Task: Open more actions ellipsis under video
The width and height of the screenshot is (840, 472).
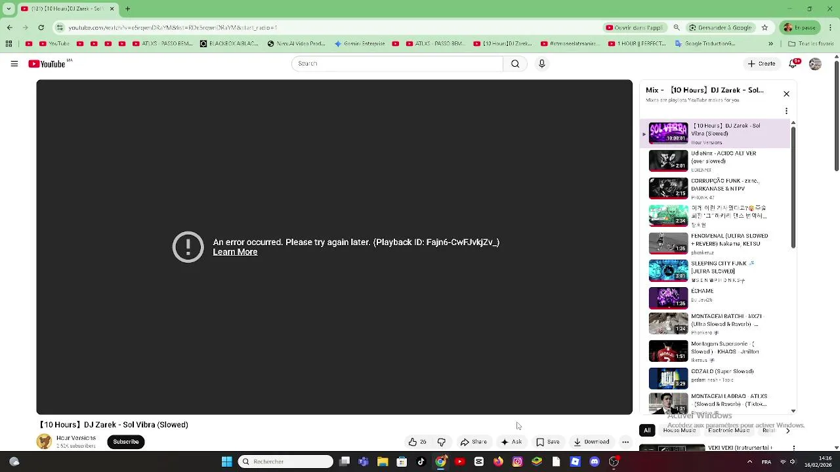Action: point(625,442)
